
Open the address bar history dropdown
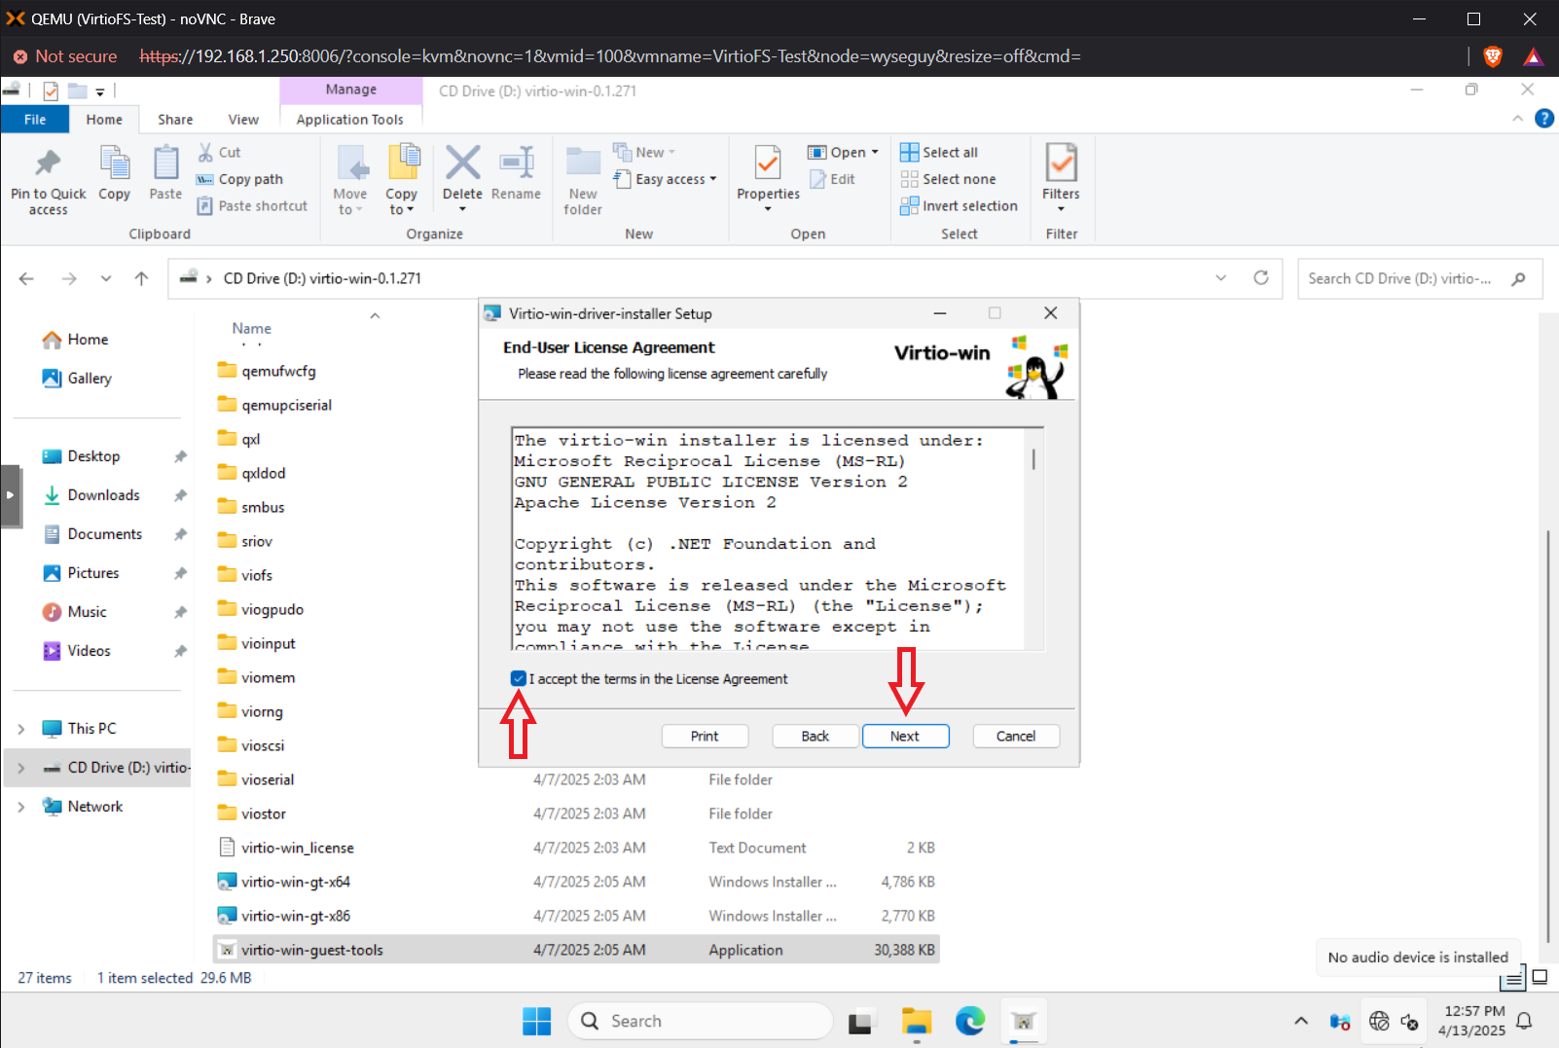click(1221, 278)
